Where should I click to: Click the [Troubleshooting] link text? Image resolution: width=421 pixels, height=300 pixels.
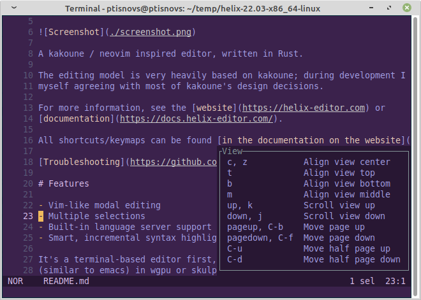point(82,162)
